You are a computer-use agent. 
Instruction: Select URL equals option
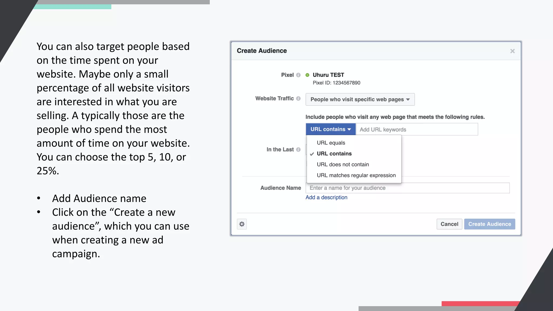(x=354, y=143)
